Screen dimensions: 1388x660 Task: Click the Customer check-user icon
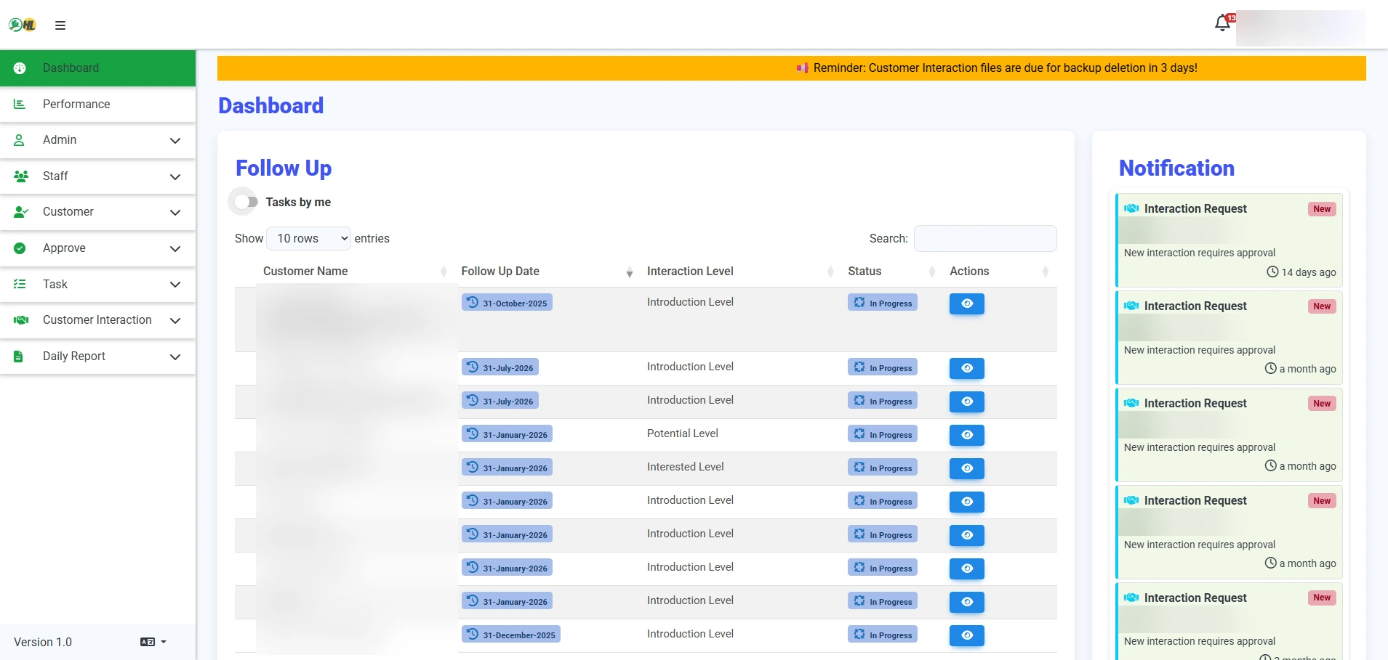(20, 212)
